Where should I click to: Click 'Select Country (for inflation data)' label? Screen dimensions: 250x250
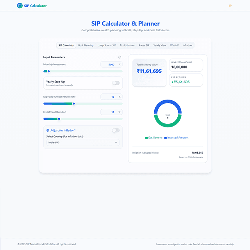tap(65, 136)
